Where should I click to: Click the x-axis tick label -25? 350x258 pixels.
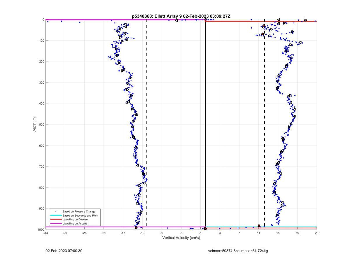(84, 233)
